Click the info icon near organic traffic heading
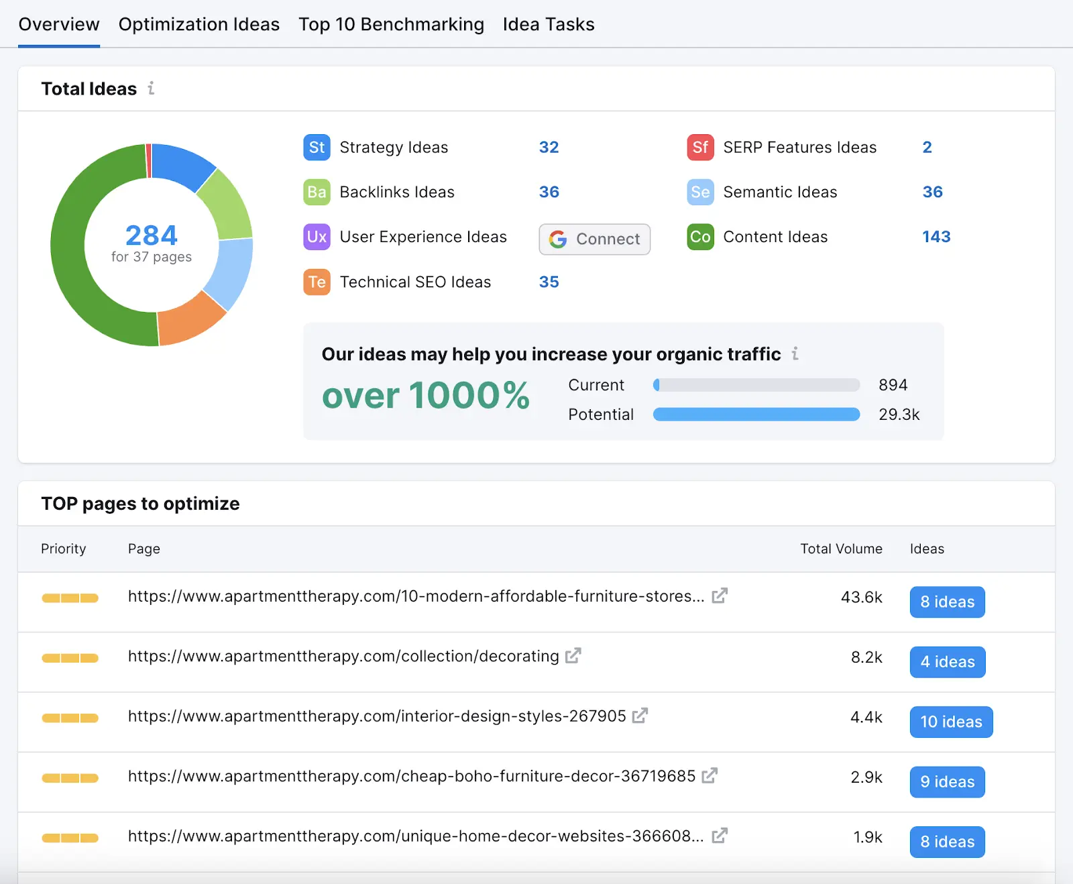The image size is (1073, 884). pyautogui.click(x=795, y=354)
